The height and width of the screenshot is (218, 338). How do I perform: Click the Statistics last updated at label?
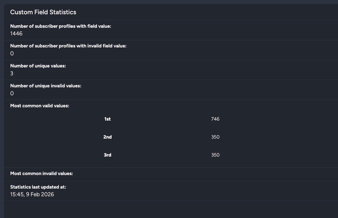coord(38,187)
